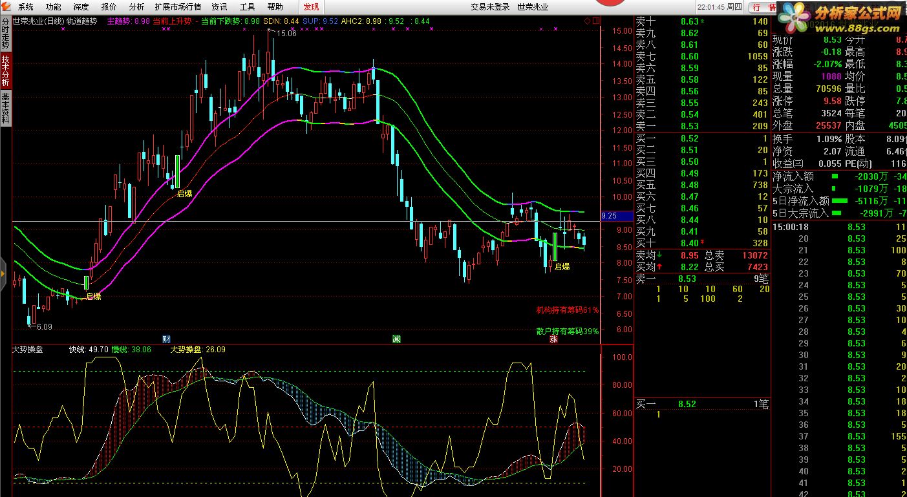Open the 资讯 menu
The height and width of the screenshot is (497, 907).
click(219, 7)
